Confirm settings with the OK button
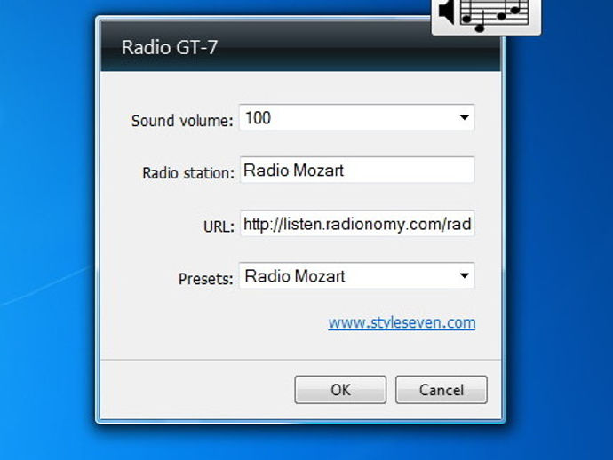This screenshot has height=460, width=613. [340, 390]
